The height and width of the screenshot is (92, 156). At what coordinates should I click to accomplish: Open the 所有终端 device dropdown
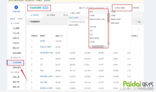coord(137,8)
